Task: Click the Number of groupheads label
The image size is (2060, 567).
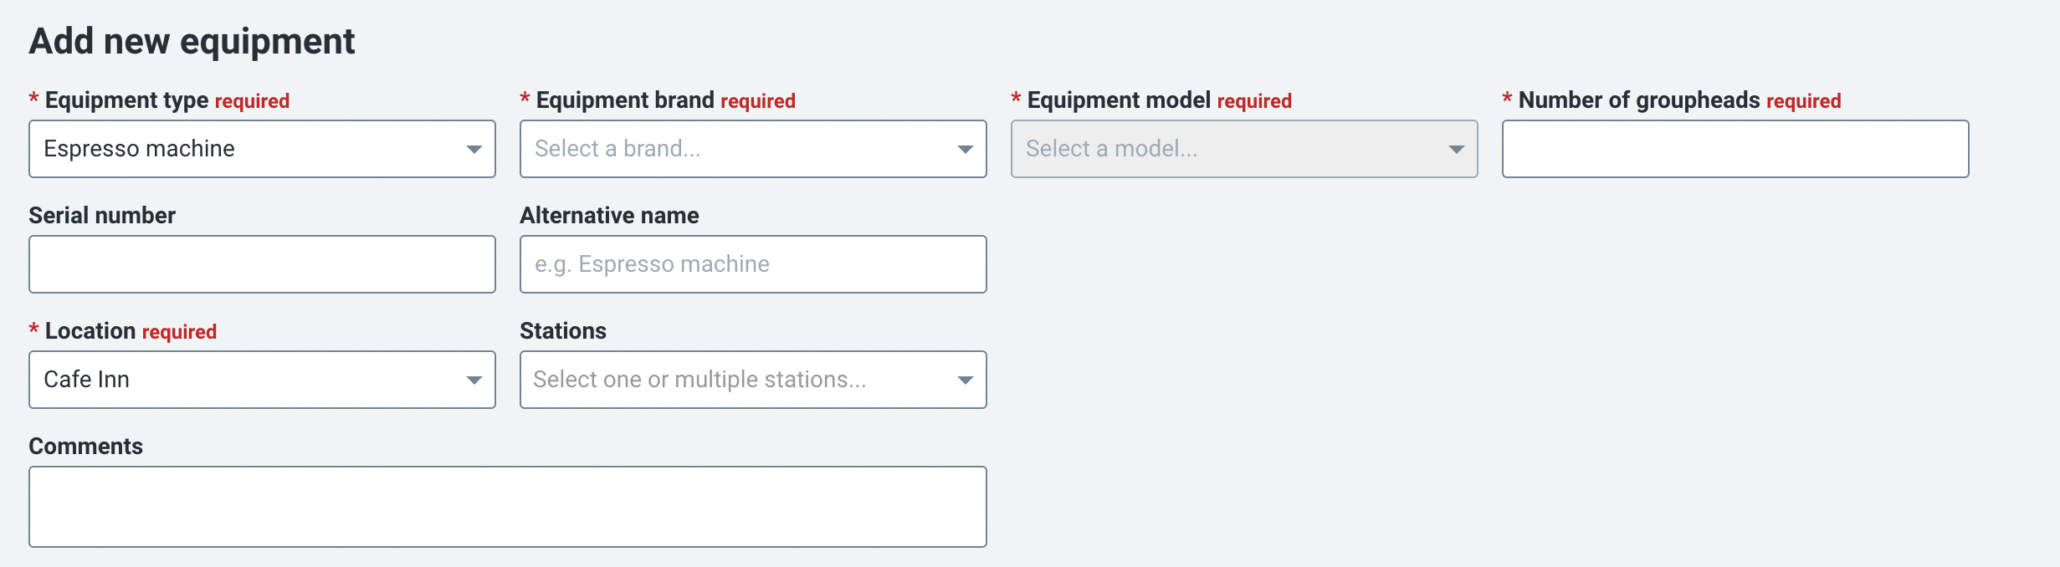Action: tap(1639, 100)
